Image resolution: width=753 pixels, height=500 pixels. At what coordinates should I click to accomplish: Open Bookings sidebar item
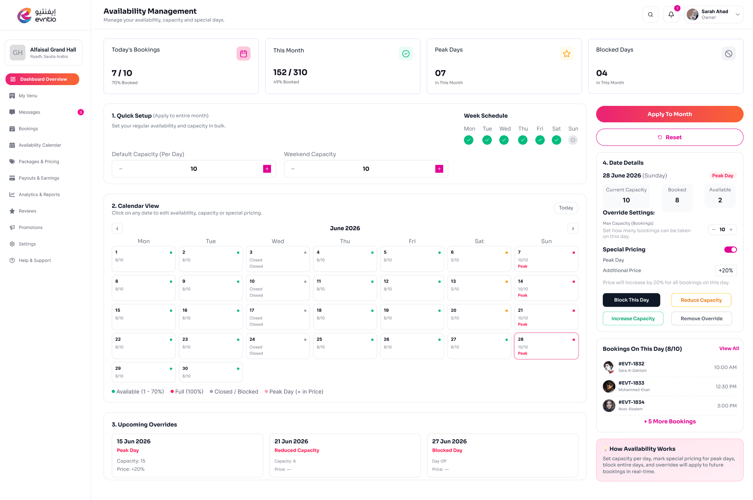[28, 129]
